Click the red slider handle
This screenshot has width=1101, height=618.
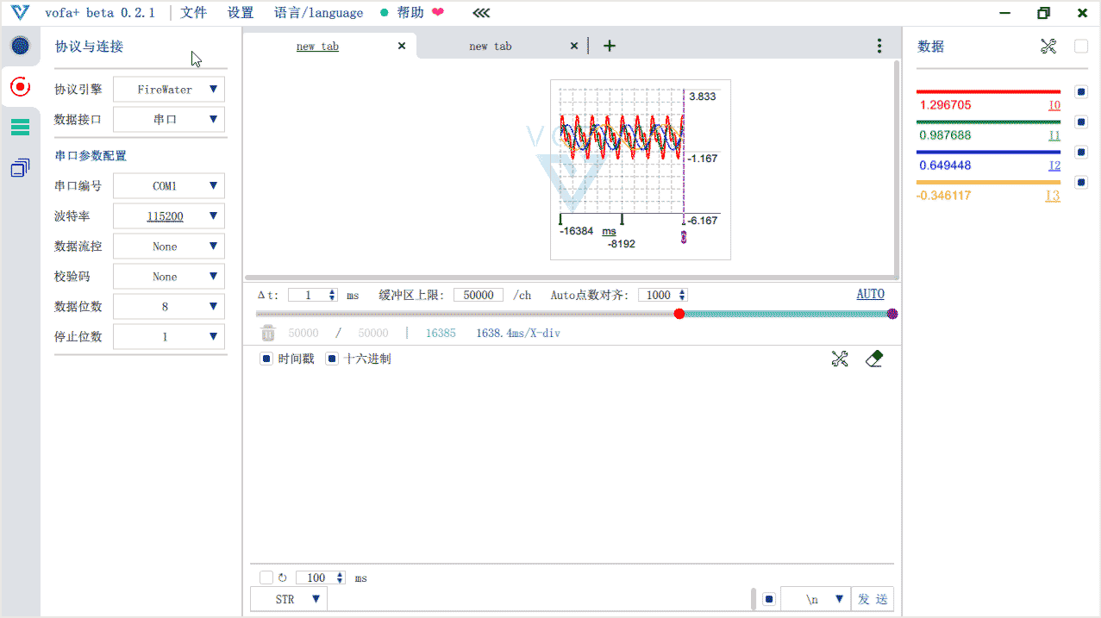(679, 314)
